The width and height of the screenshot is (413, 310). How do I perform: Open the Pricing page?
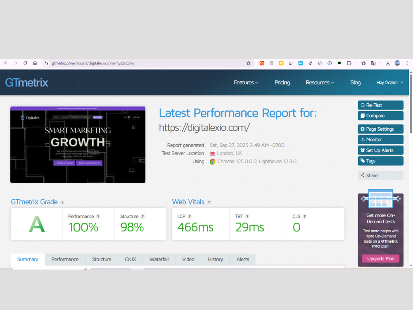(282, 83)
